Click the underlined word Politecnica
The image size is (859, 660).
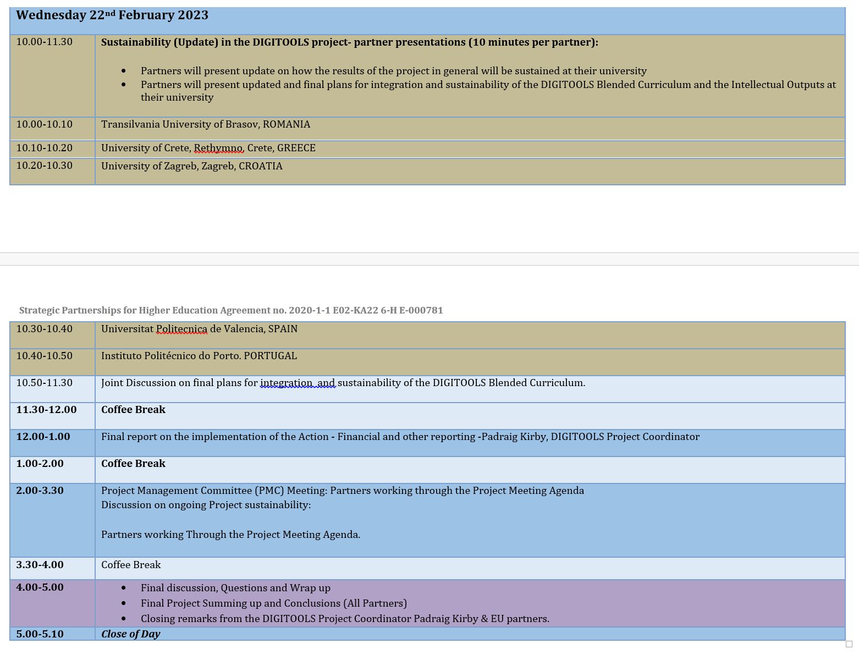pos(181,329)
